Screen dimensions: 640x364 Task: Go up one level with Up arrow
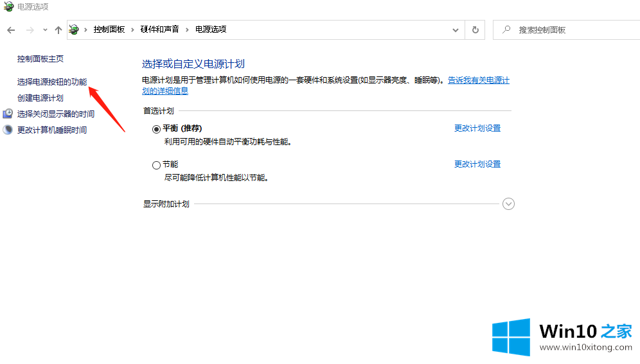pyautogui.click(x=58, y=30)
